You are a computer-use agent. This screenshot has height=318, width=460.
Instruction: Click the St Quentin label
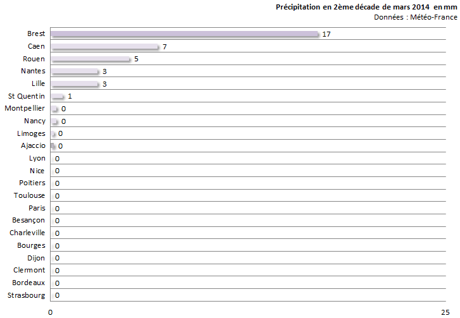[27, 96]
